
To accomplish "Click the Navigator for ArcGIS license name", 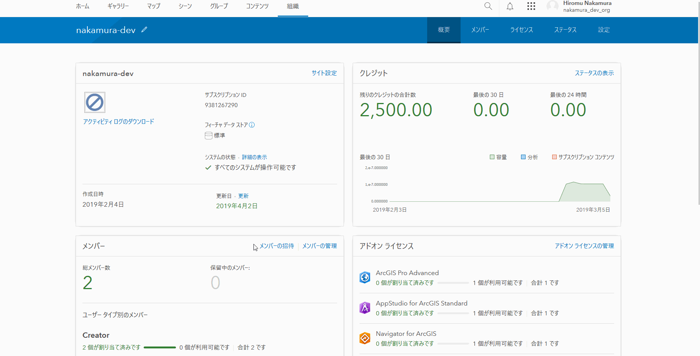I will [406, 334].
